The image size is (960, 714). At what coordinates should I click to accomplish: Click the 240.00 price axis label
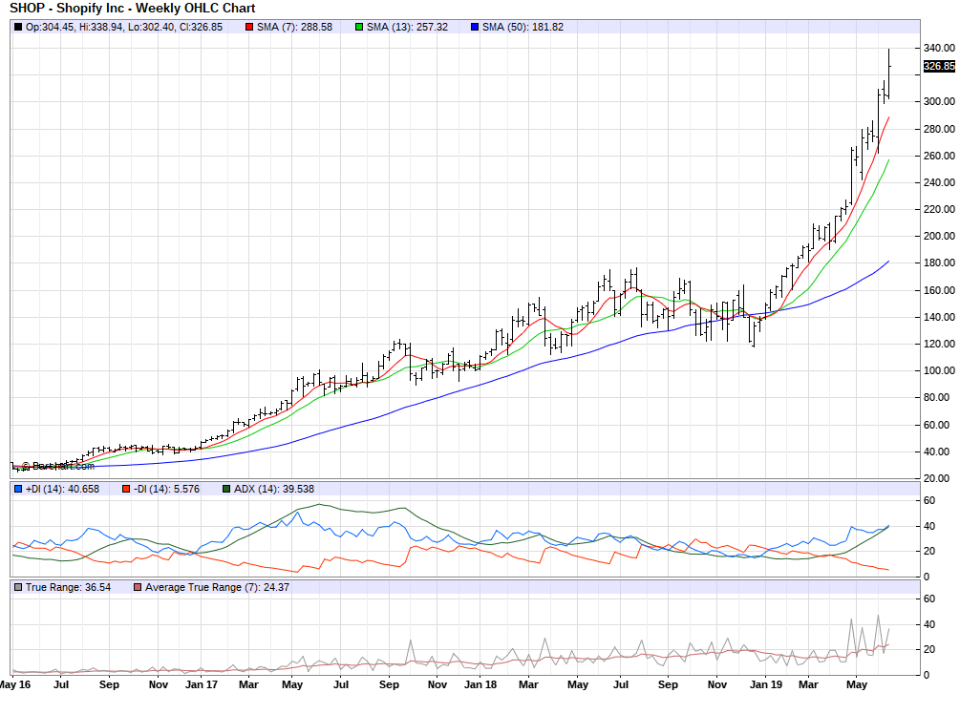939,182
